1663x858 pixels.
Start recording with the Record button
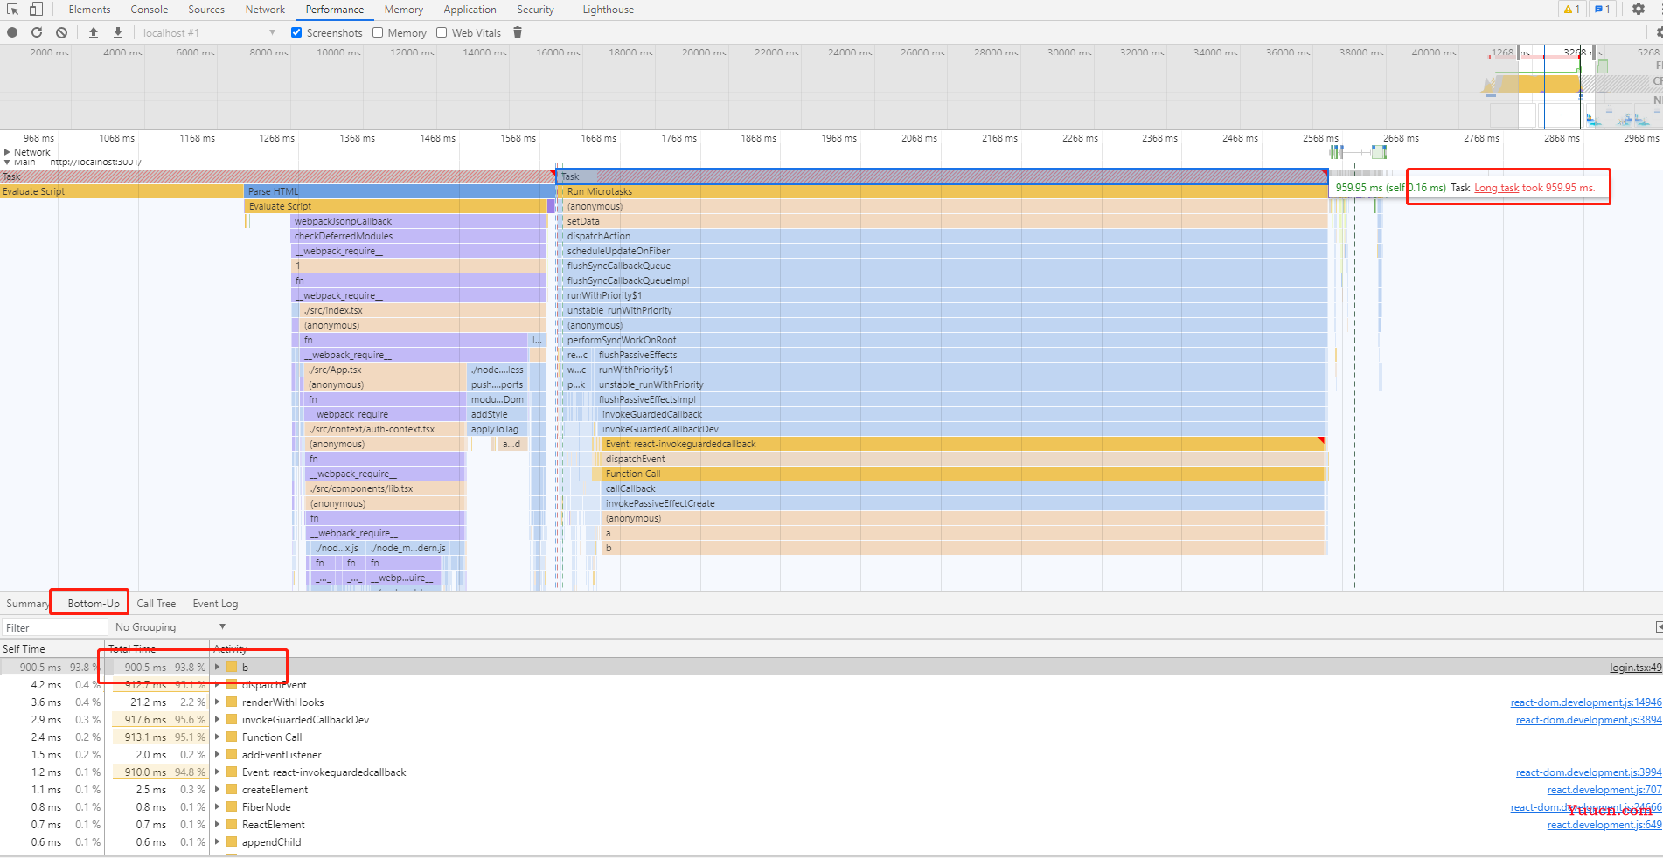click(12, 32)
